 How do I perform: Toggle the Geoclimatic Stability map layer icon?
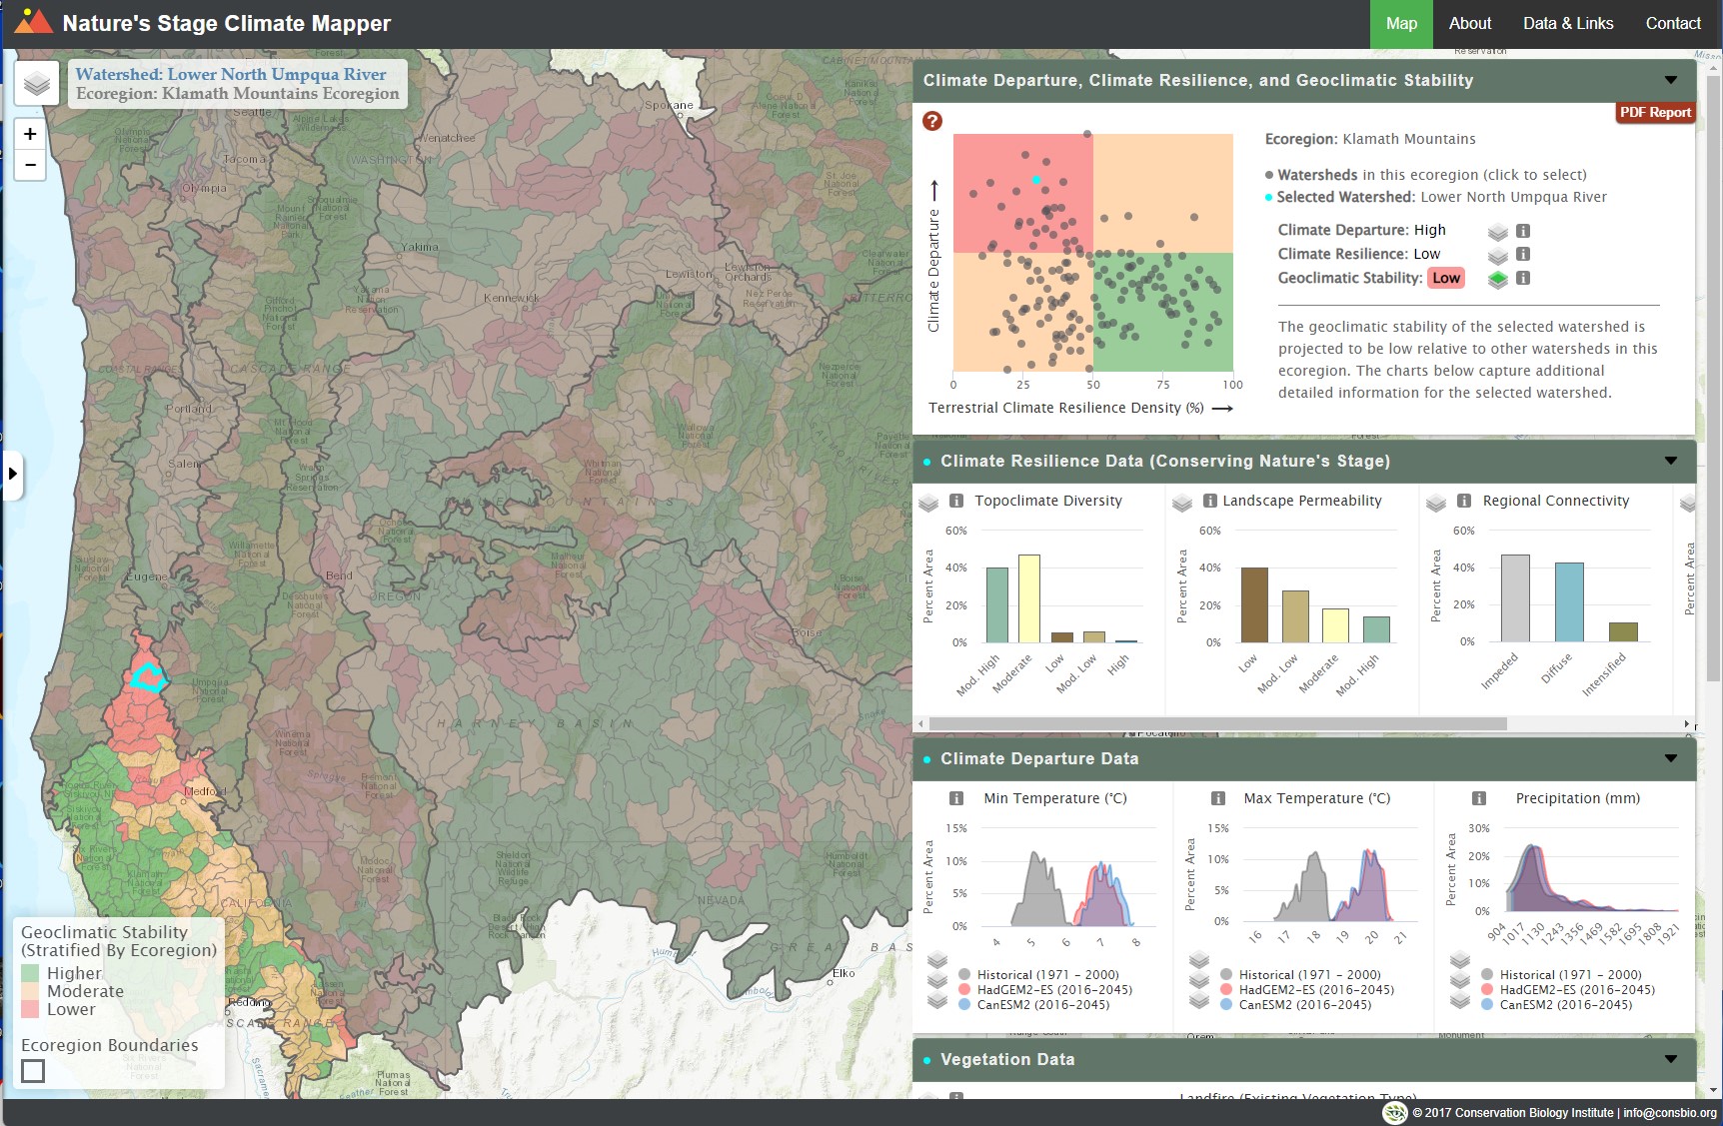pyautogui.click(x=1497, y=279)
